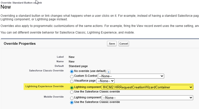Click the Mobile Override label
The height and width of the screenshot is (109, 199).
[54, 97]
